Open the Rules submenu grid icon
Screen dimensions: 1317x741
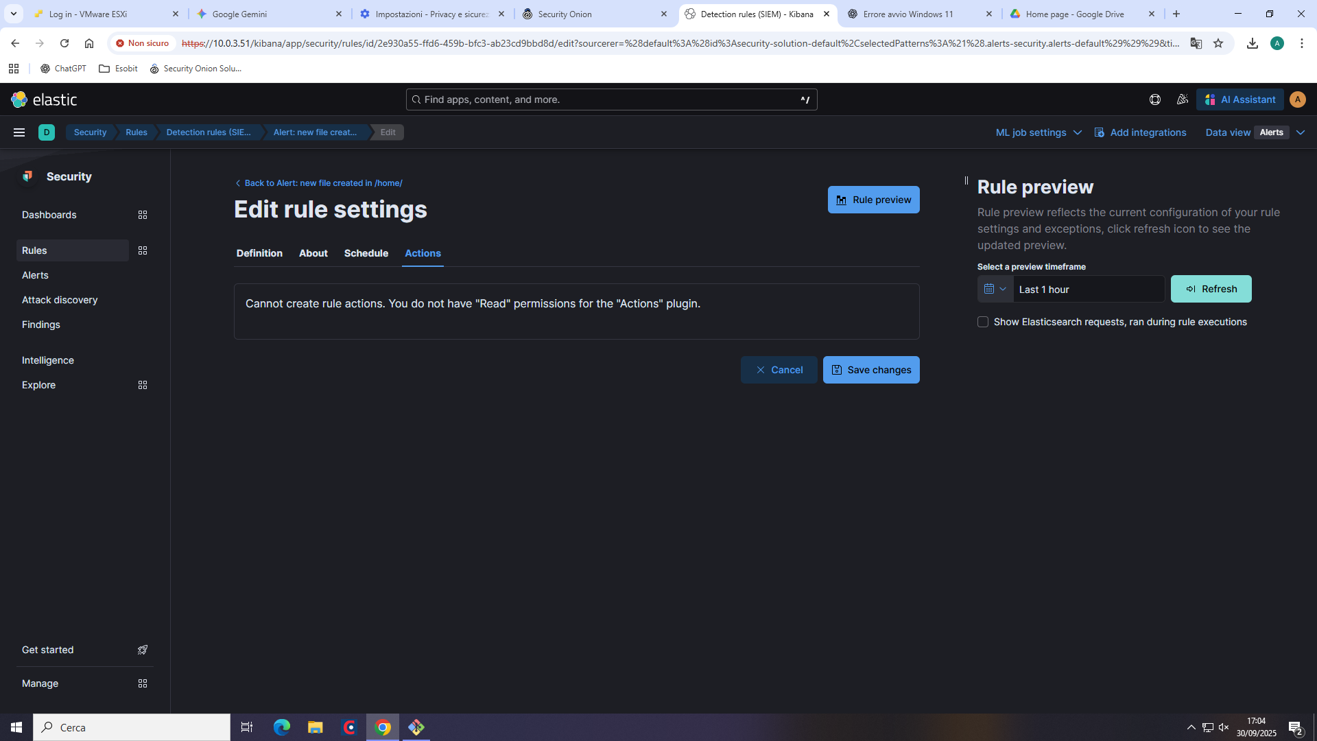(143, 250)
